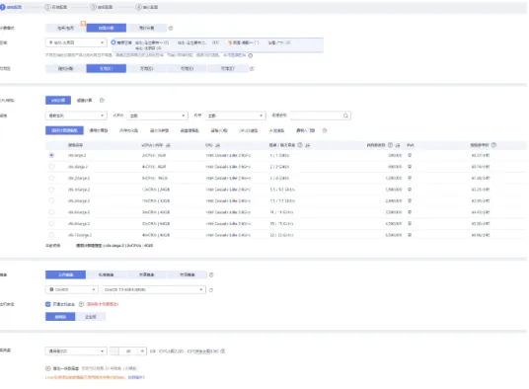Click the plus icon to add a data disk
This screenshot has width=529, height=389.
click(48, 368)
